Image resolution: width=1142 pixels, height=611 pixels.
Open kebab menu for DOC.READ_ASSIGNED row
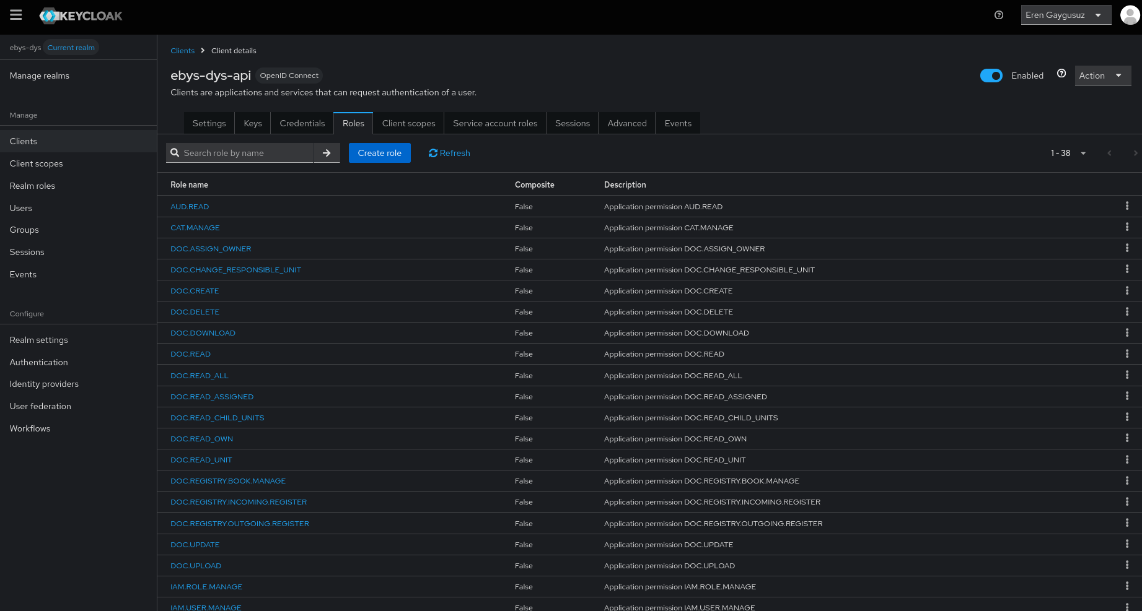click(1127, 396)
